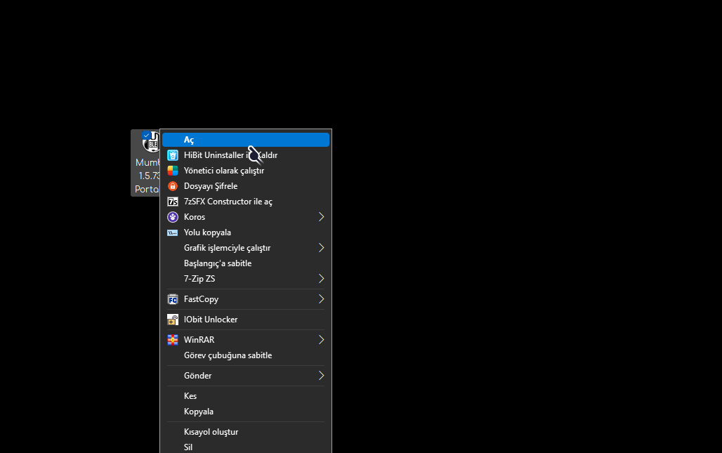Click the FastCopy FC icon

pos(173,299)
